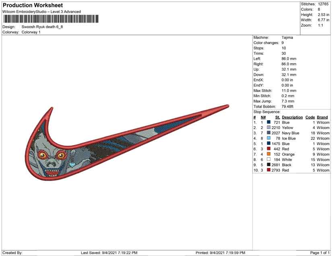This screenshot has width=332, height=256.
Task: Click the Description column header
Action: click(x=292, y=117)
